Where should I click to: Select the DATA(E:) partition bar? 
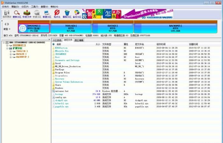pos(113,28)
